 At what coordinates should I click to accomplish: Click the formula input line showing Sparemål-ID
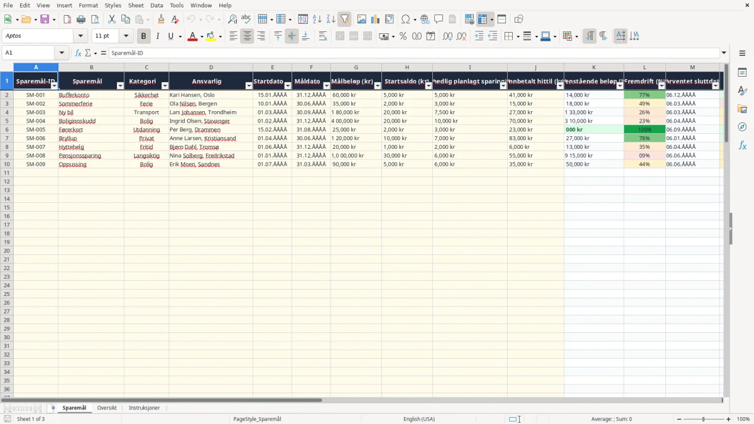click(413, 53)
